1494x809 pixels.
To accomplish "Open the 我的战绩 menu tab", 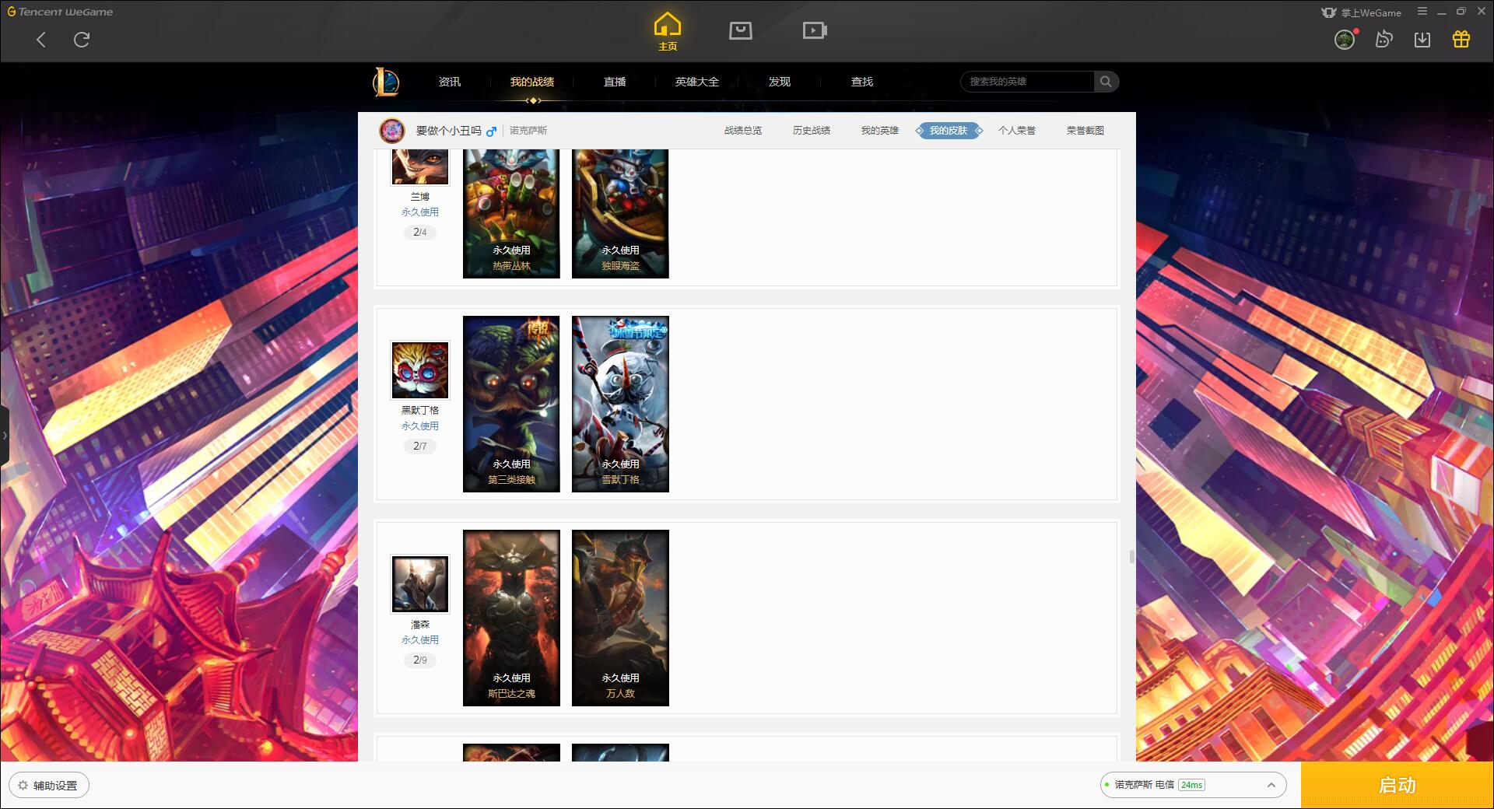I will (532, 82).
